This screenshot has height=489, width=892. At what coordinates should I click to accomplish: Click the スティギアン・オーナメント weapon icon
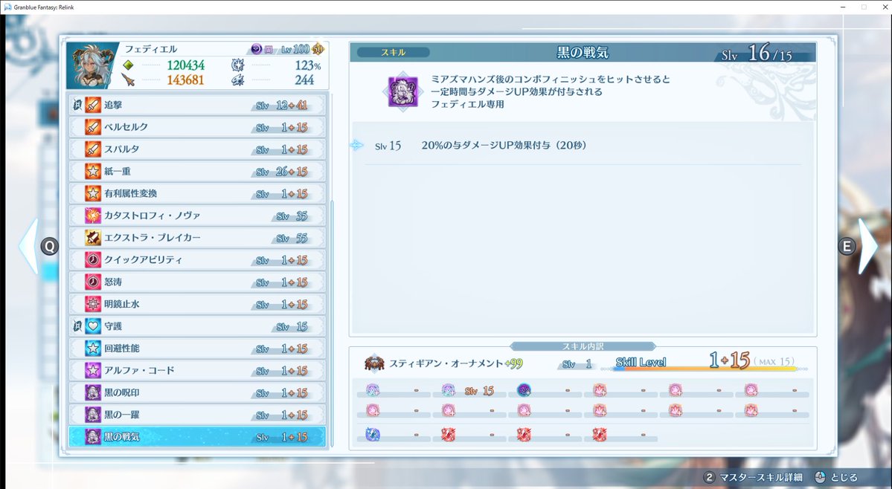(374, 363)
